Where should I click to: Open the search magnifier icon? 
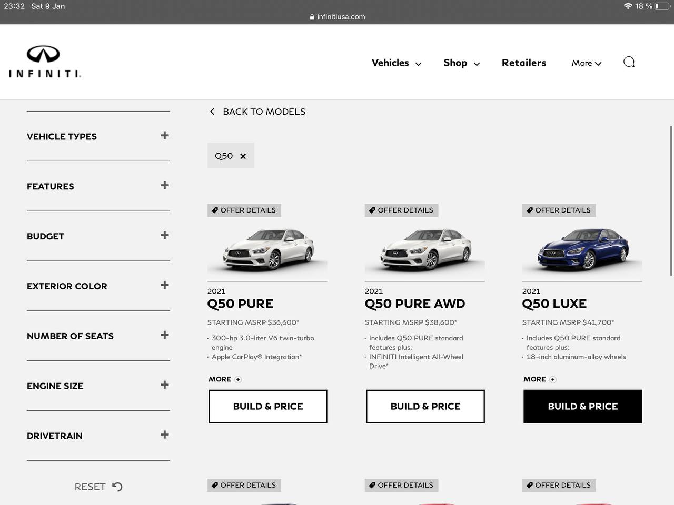tap(629, 62)
